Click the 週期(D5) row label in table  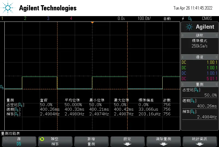[14, 109]
